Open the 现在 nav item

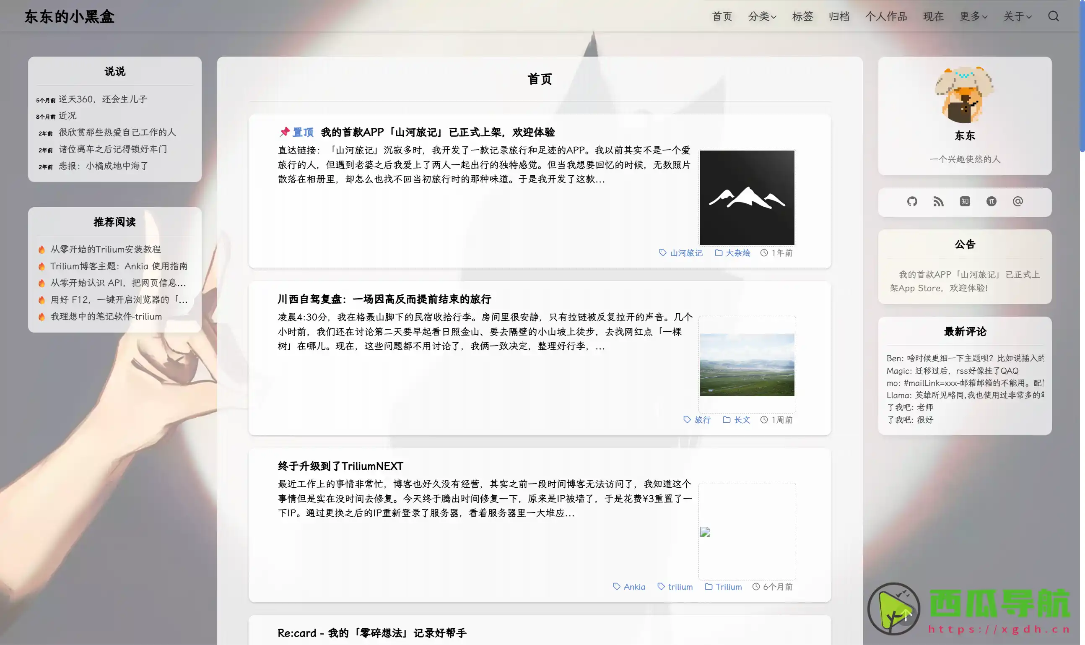pos(933,16)
